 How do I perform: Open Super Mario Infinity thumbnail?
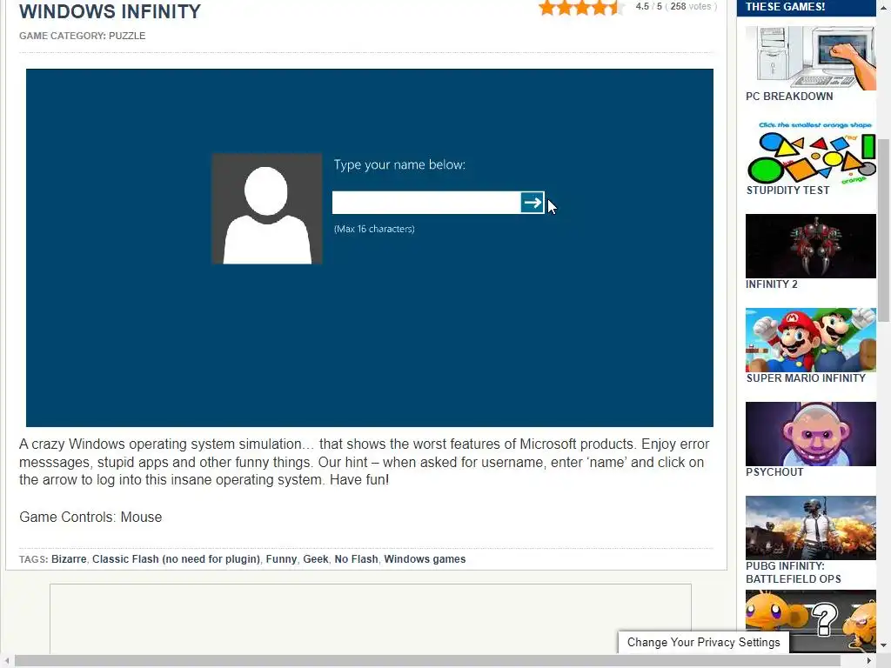coord(810,340)
